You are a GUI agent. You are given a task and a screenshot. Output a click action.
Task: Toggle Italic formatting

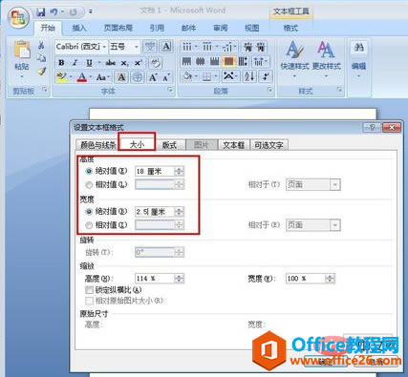[x=75, y=63]
